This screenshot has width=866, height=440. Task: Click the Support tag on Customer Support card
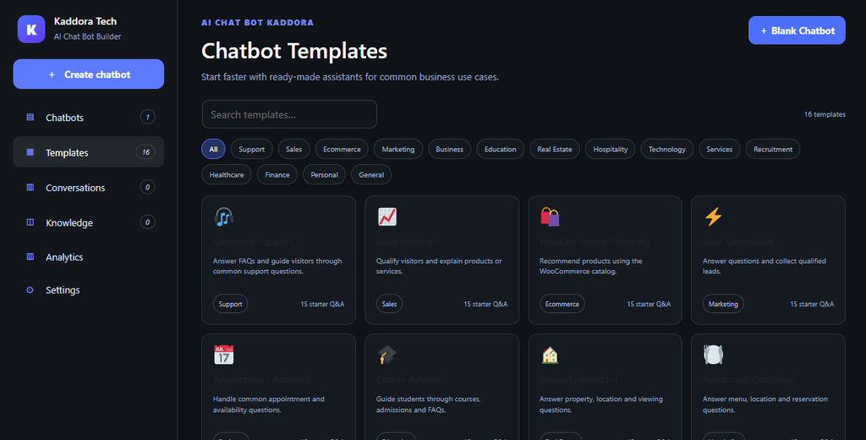tap(230, 304)
